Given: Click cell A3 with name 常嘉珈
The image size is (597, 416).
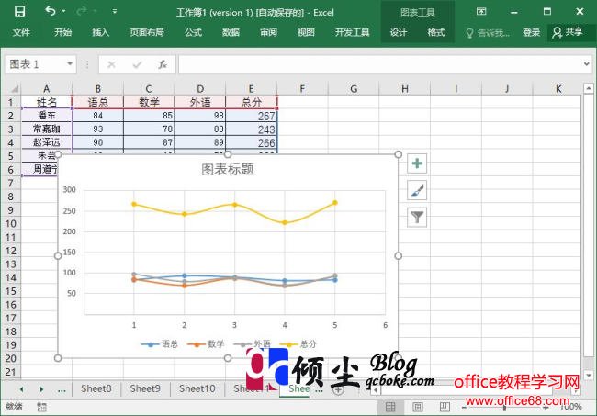Looking at the screenshot, I should click(47, 129).
